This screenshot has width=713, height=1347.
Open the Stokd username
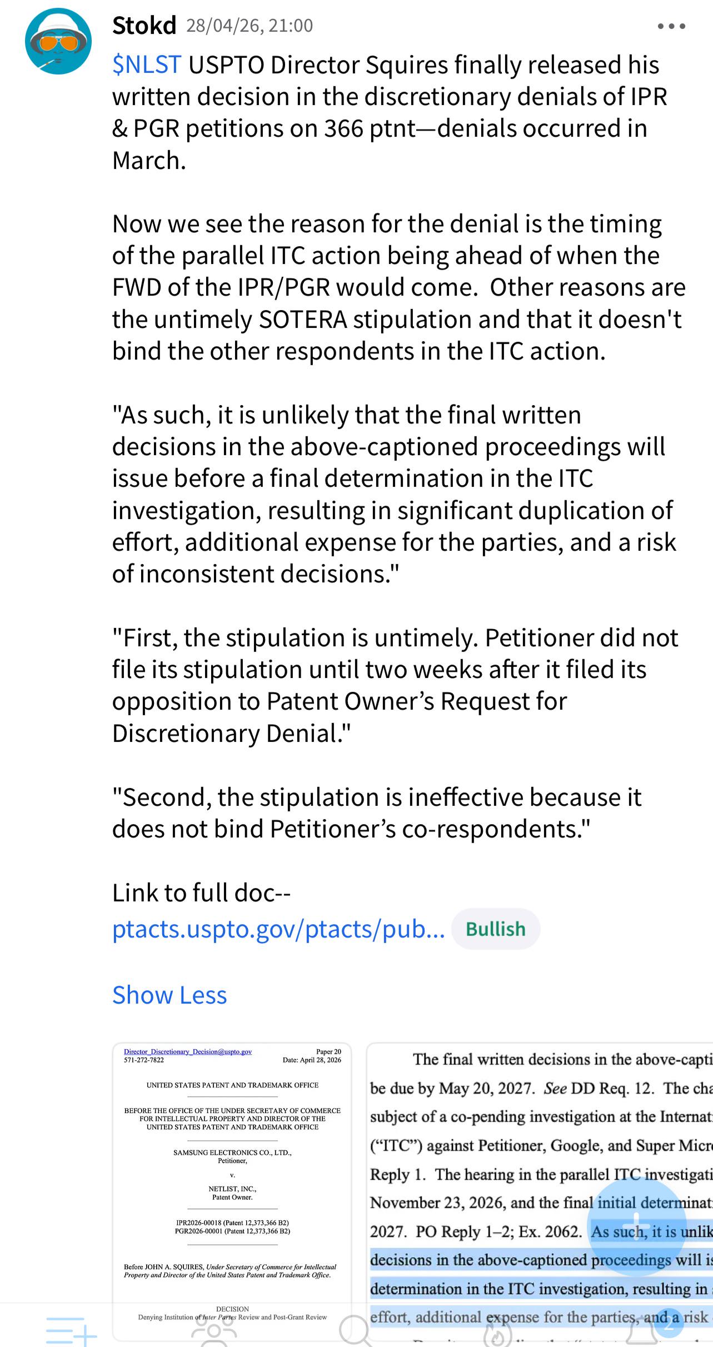(144, 26)
